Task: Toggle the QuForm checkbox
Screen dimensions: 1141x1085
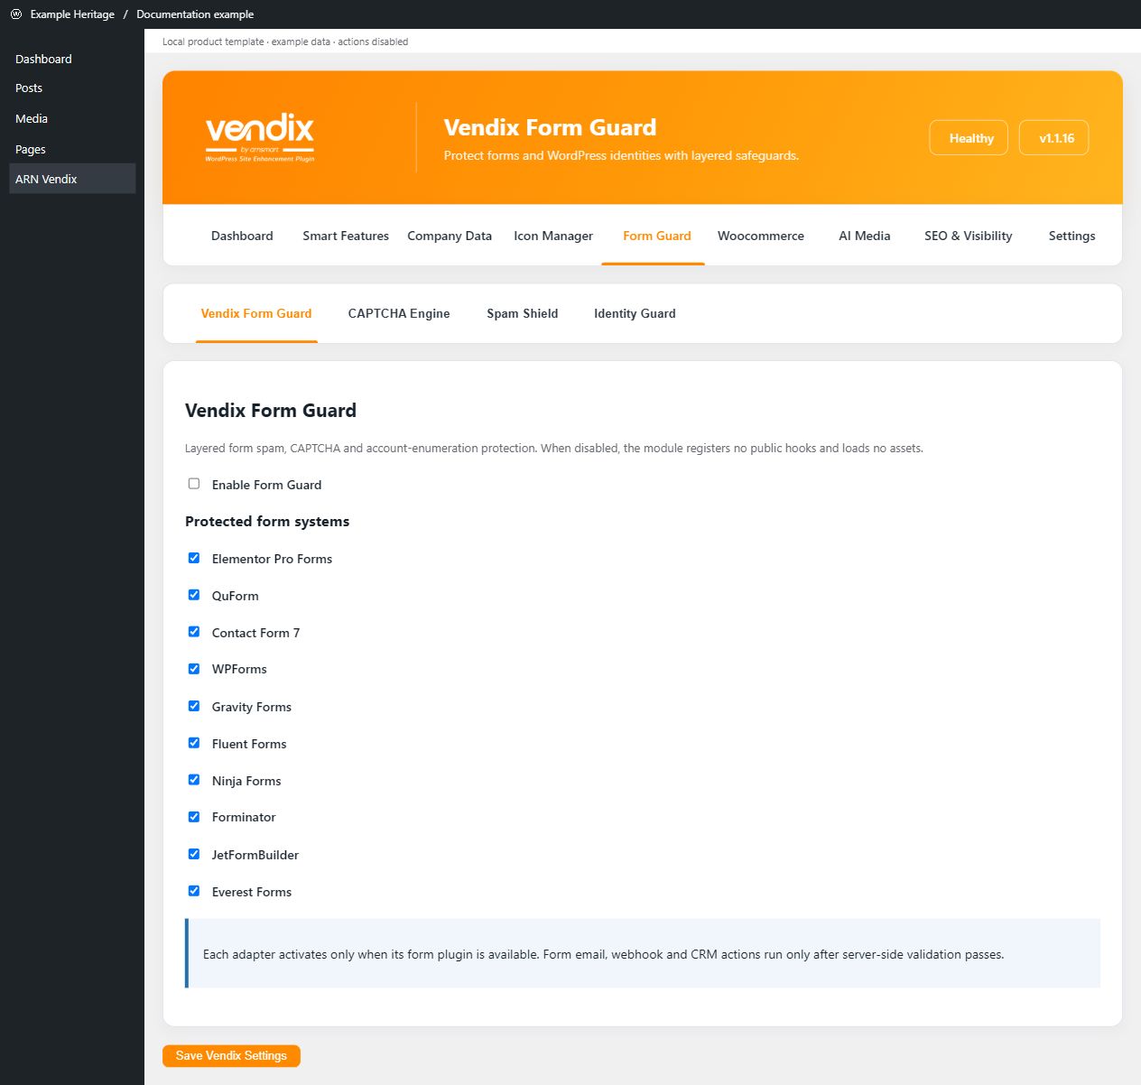Action: [x=194, y=595]
